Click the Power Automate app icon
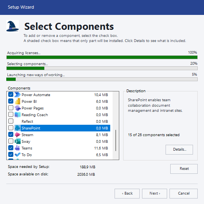The image size is (204, 204). coord(18,95)
